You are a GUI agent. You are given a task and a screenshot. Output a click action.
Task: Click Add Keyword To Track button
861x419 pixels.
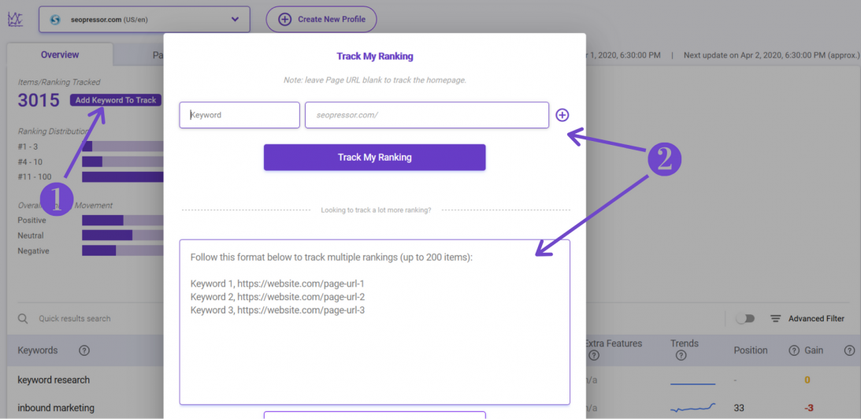(116, 100)
